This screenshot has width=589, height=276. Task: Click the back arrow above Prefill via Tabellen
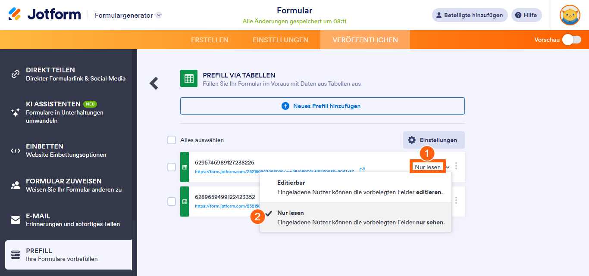pyautogui.click(x=154, y=84)
